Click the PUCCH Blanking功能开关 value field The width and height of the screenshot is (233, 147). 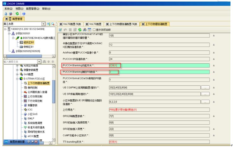point(159,65)
